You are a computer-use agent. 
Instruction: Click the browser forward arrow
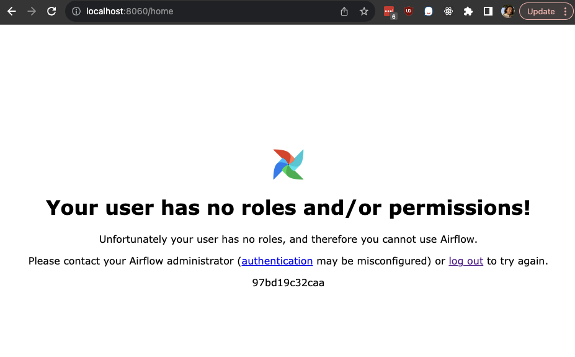click(x=32, y=11)
